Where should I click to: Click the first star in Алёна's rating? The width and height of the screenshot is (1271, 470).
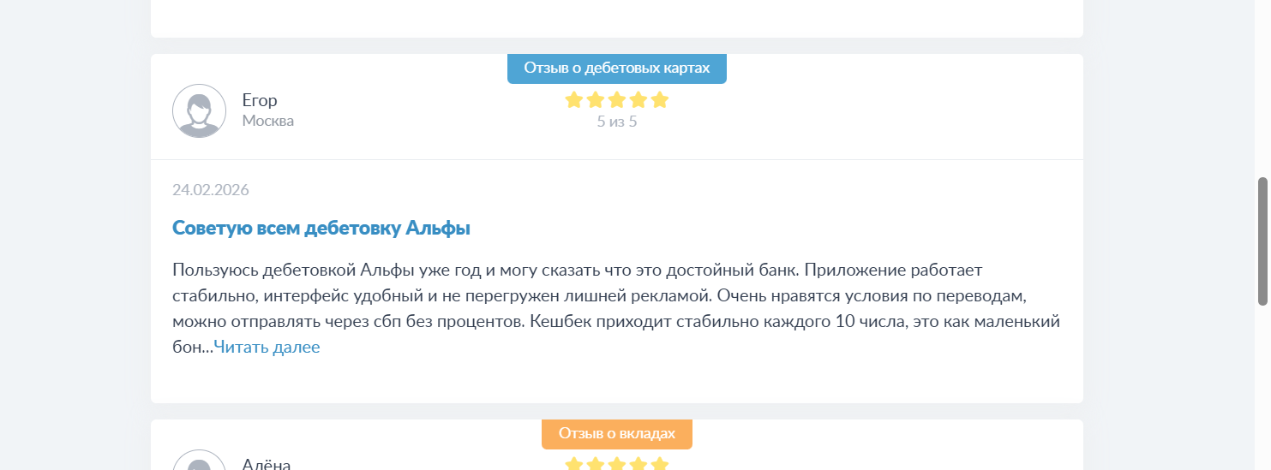[x=574, y=465]
